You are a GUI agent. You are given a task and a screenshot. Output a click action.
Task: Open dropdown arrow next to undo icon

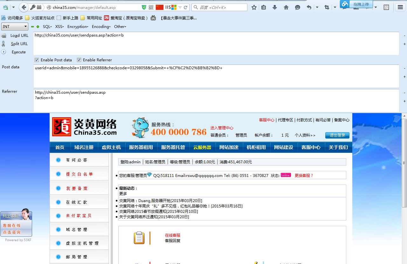pyautogui.click(x=317, y=7)
